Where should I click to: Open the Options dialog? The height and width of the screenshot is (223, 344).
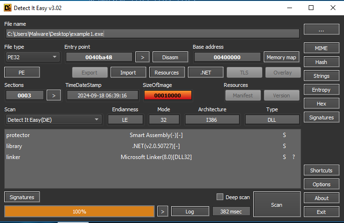pos(322,184)
